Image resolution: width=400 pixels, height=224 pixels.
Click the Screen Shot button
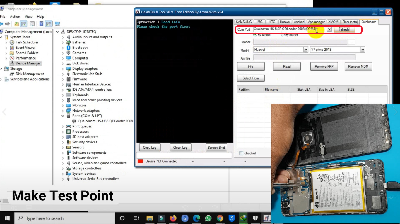coord(216,148)
